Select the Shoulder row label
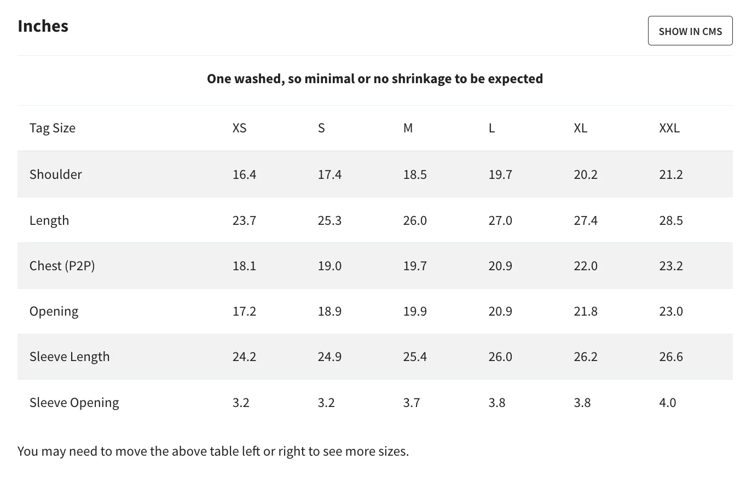The height and width of the screenshot is (477, 752). coord(56,174)
